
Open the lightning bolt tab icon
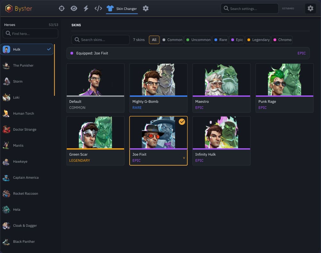(x=86, y=8)
